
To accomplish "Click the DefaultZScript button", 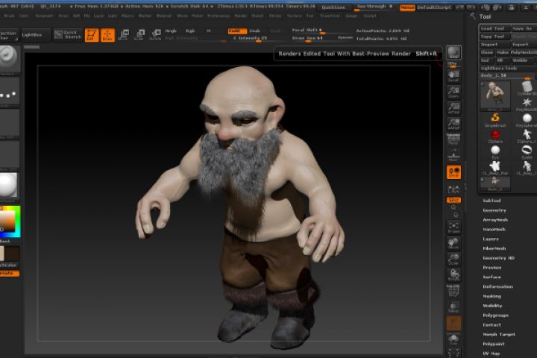I will [434, 7].
